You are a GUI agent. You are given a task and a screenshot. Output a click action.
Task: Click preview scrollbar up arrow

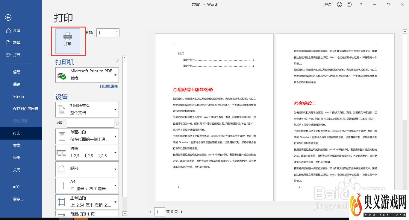point(405,31)
